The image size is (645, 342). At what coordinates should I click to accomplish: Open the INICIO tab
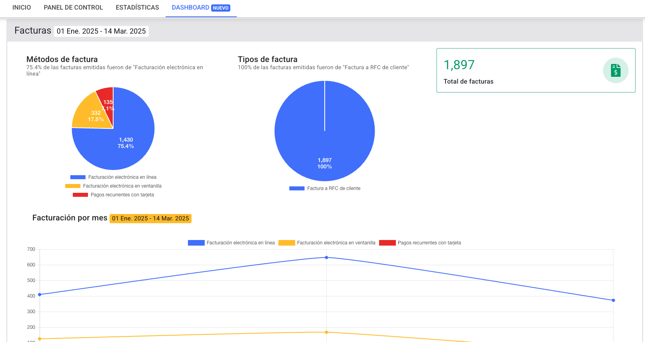[x=22, y=8]
